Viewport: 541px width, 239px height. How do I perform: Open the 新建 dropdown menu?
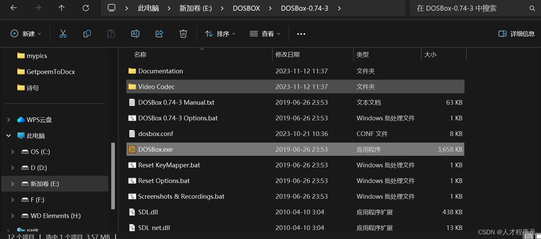26,34
